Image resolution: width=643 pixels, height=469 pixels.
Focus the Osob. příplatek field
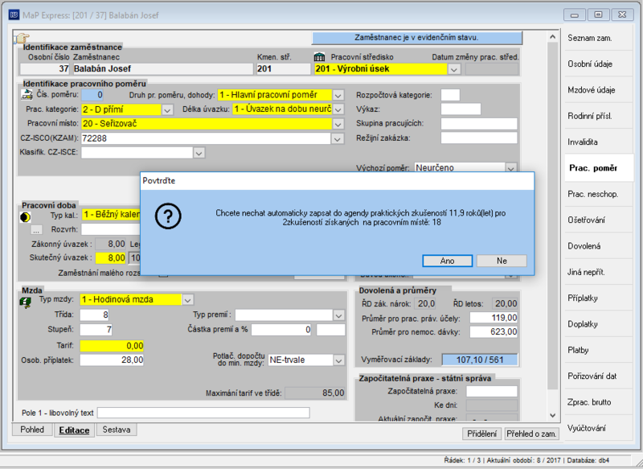112,360
